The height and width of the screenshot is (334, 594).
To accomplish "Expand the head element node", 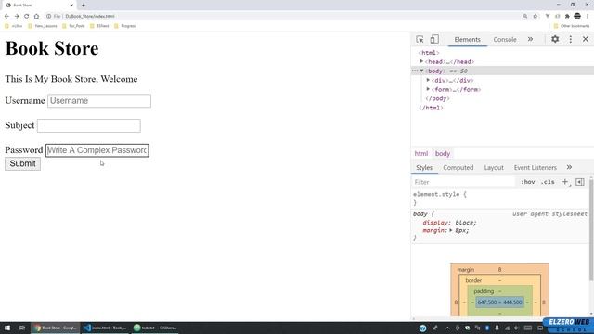I will (x=421, y=61).
